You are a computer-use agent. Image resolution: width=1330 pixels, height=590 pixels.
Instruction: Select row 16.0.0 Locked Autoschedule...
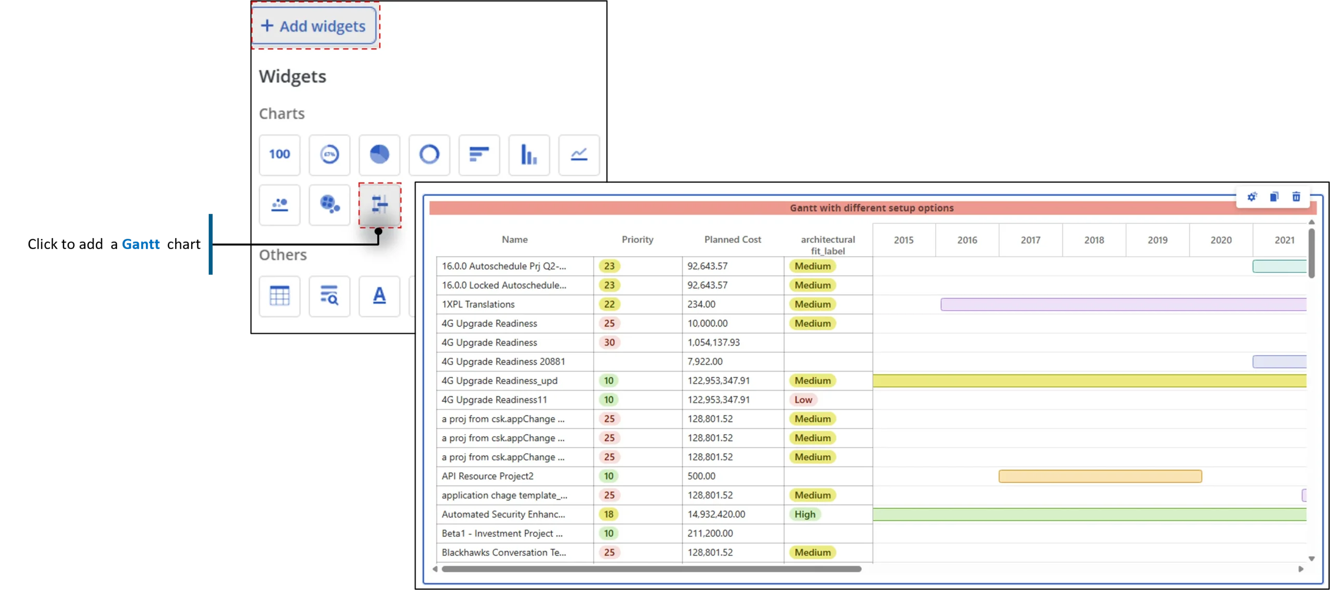(654, 285)
